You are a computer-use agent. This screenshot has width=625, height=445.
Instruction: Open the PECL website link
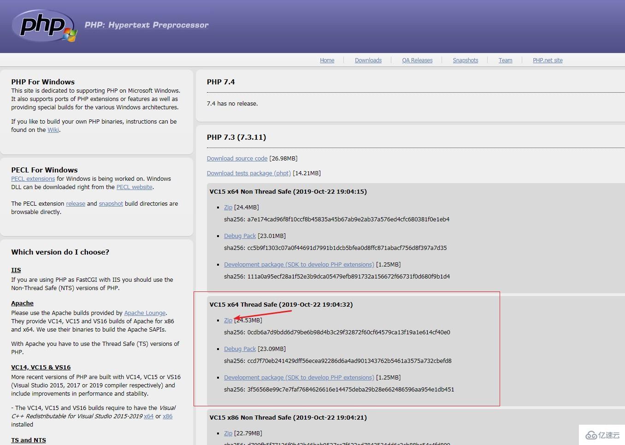134,187
